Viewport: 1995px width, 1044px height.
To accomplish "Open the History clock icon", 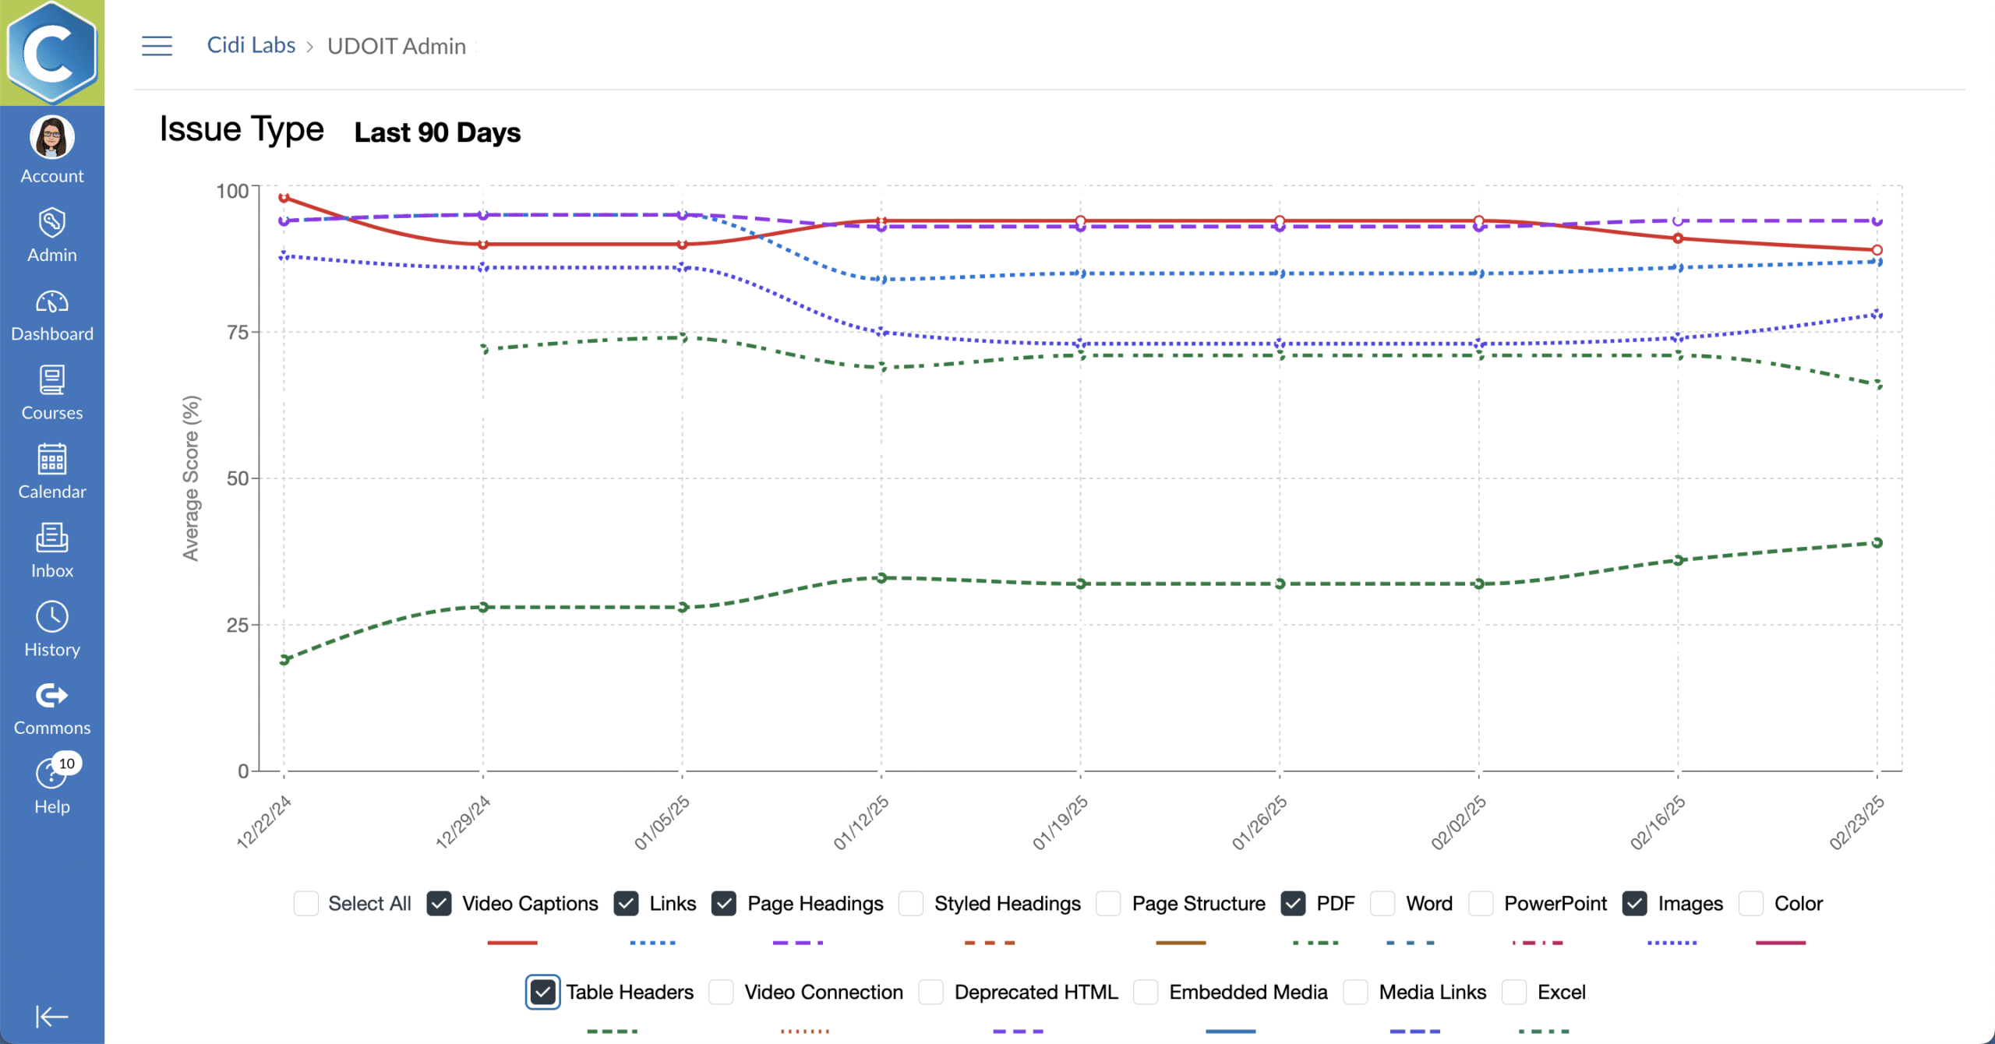I will tap(51, 617).
